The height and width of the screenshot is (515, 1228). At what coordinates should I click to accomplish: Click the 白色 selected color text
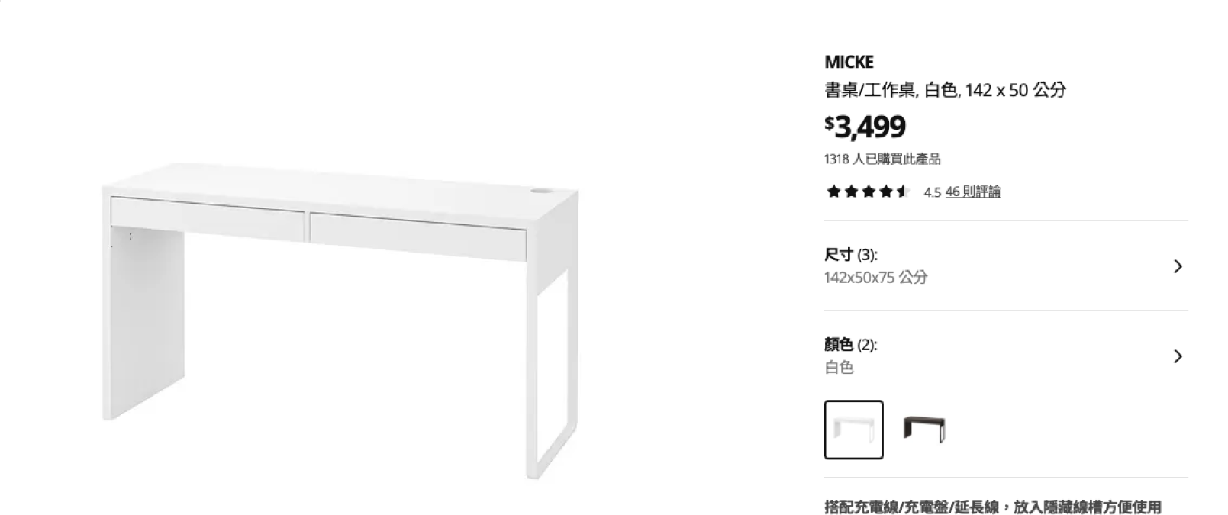839,367
